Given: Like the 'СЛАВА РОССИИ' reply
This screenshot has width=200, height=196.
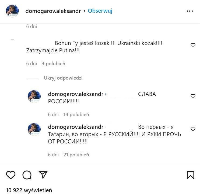Looking at the screenshot, I should click(x=193, y=96).
